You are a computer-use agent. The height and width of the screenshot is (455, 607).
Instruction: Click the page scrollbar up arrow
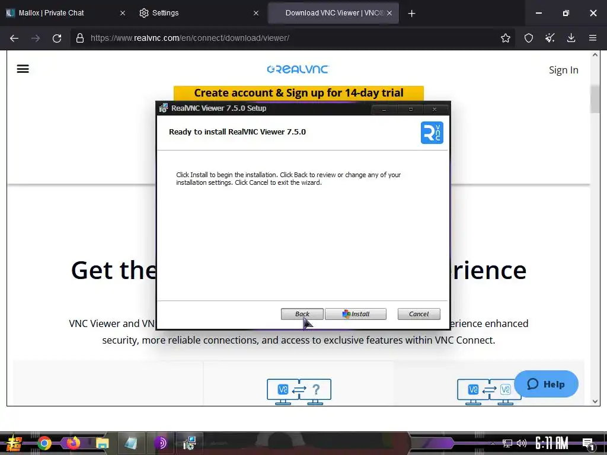pos(595,55)
